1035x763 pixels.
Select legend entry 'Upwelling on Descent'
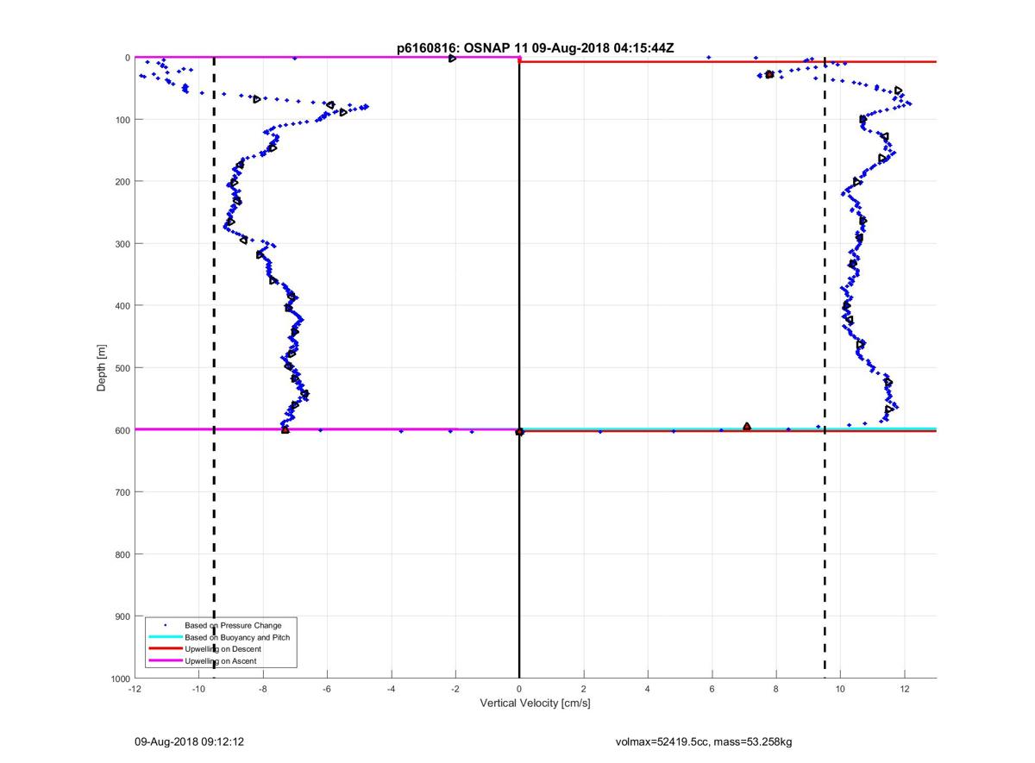pos(223,649)
